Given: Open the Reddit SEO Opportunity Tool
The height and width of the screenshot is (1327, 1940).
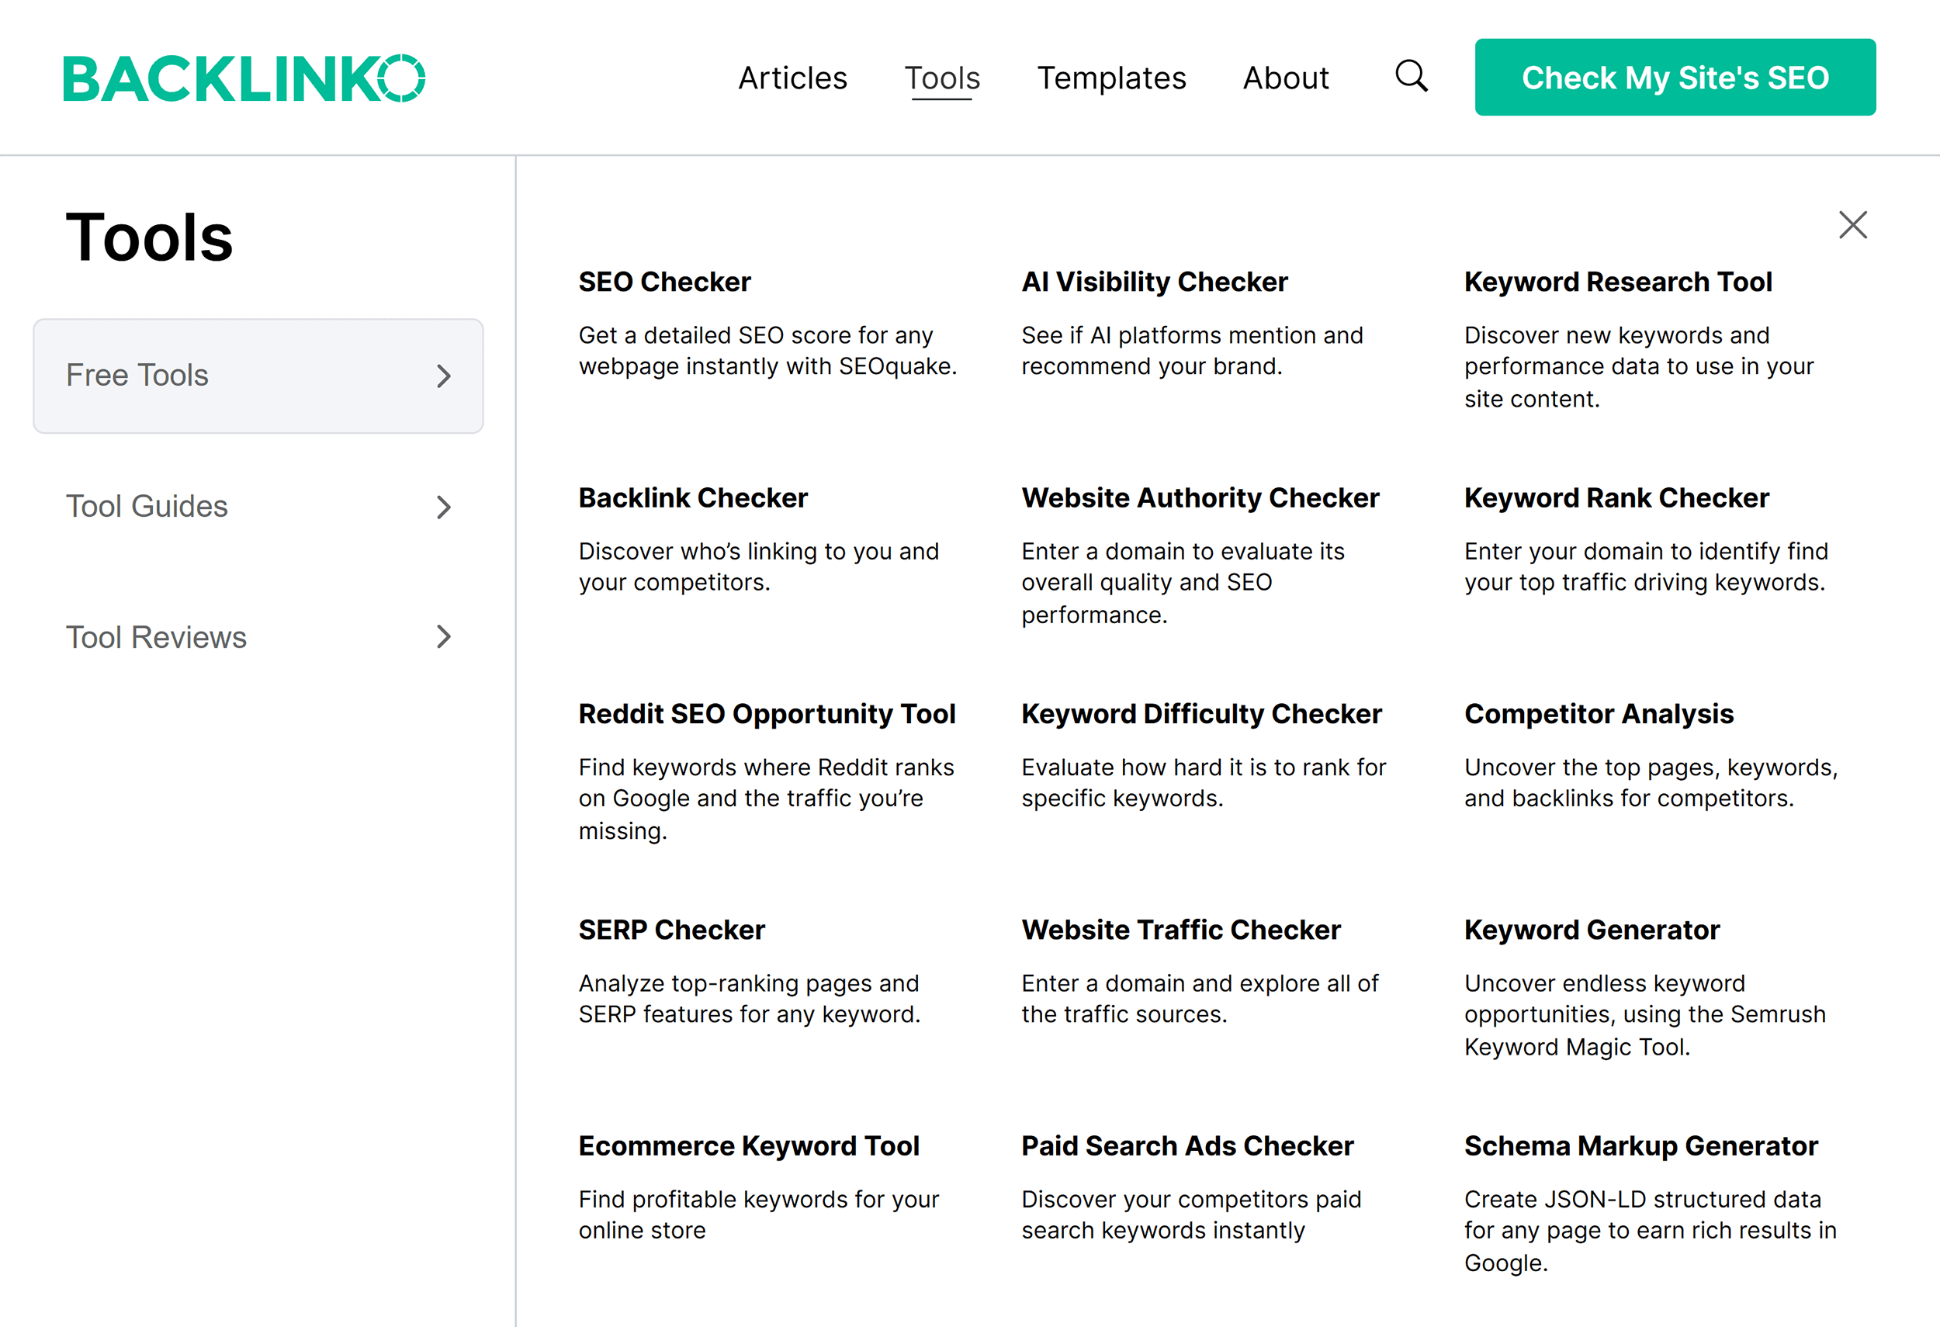Looking at the screenshot, I should pyautogui.click(x=767, y=714).
